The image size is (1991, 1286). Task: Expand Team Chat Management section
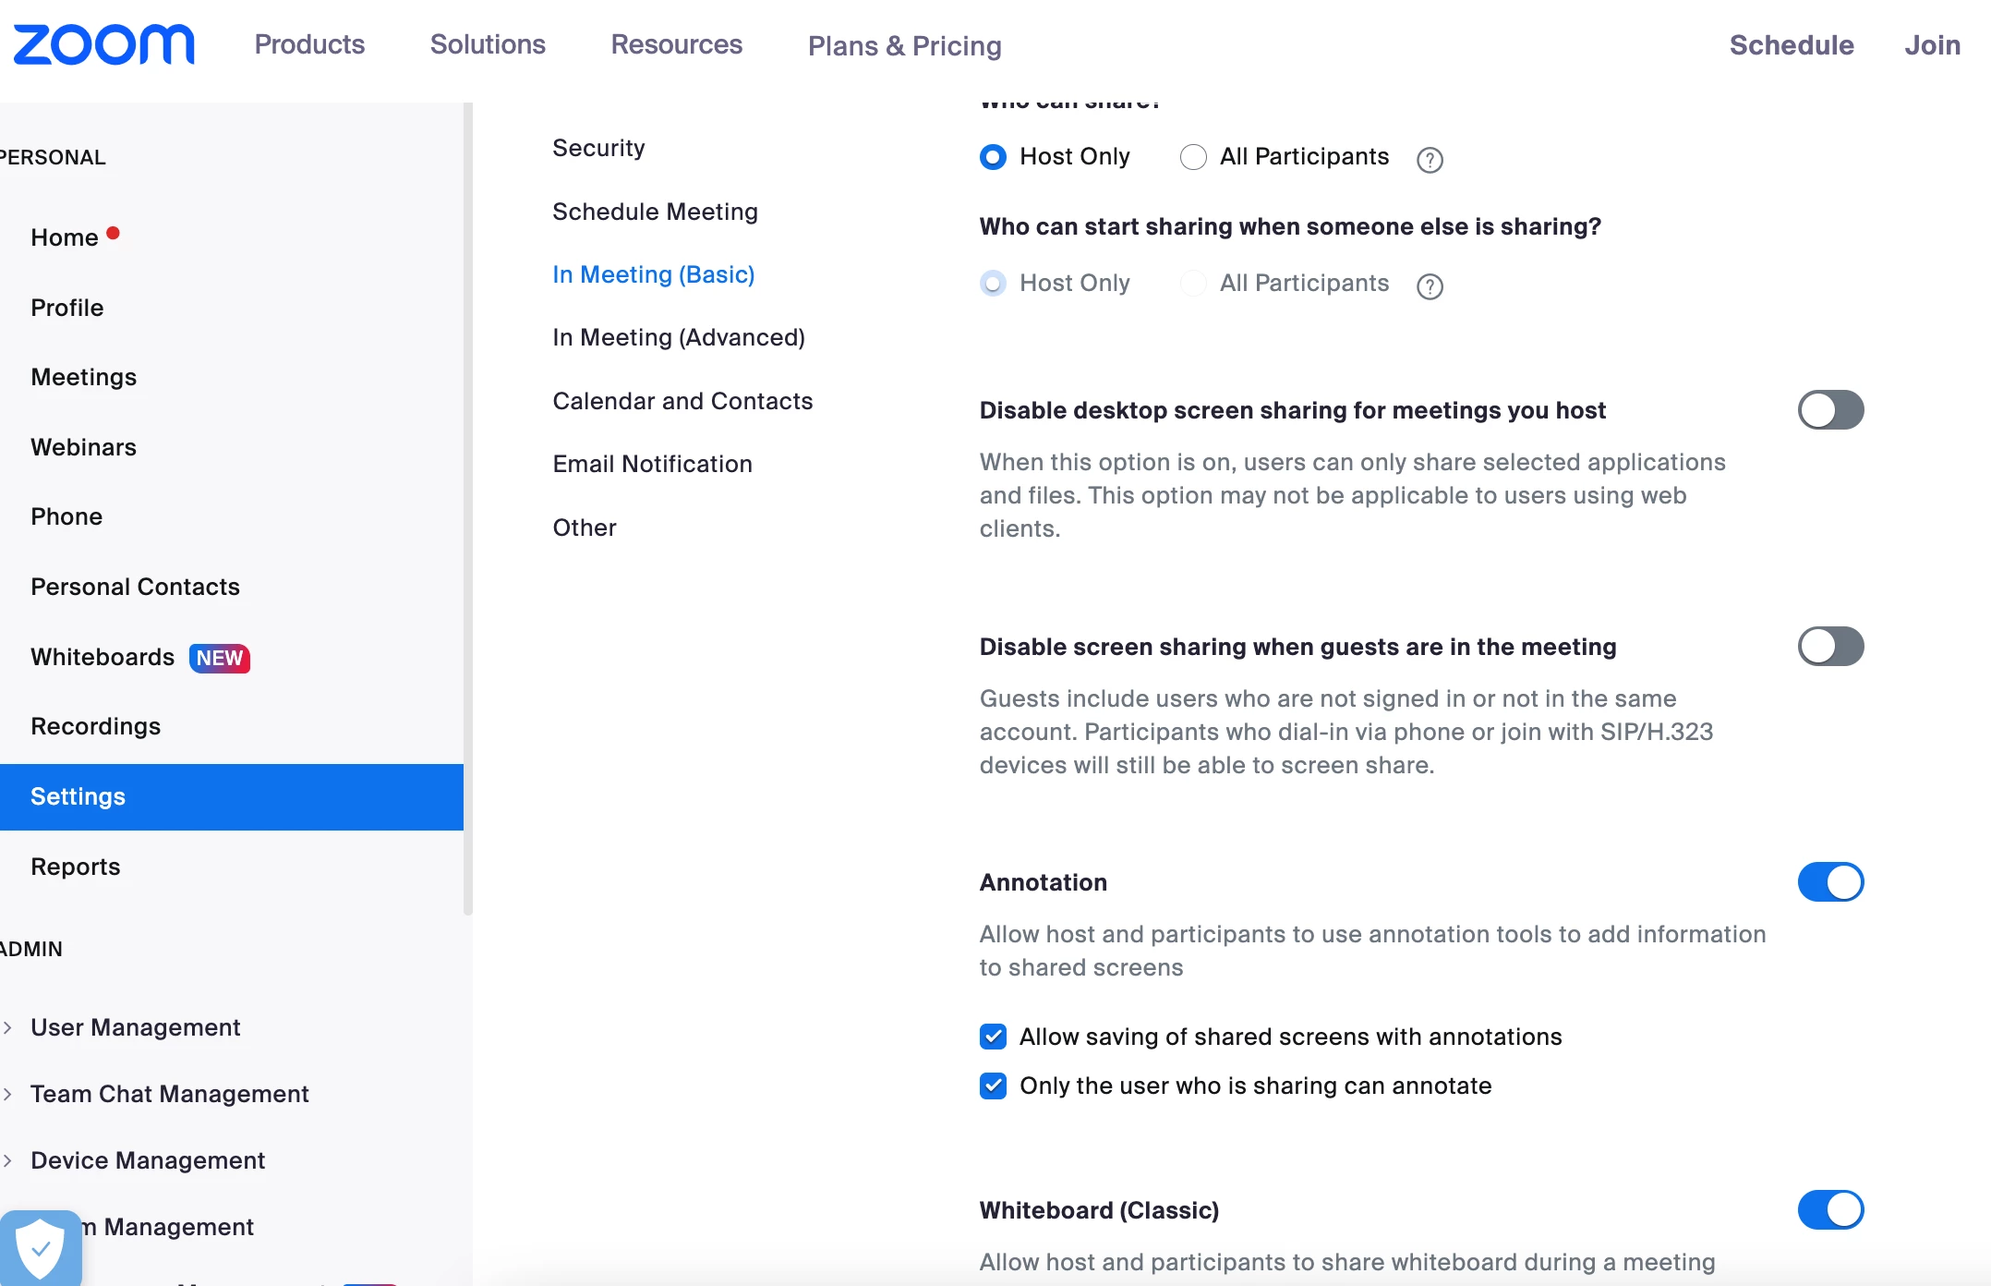169,1094
